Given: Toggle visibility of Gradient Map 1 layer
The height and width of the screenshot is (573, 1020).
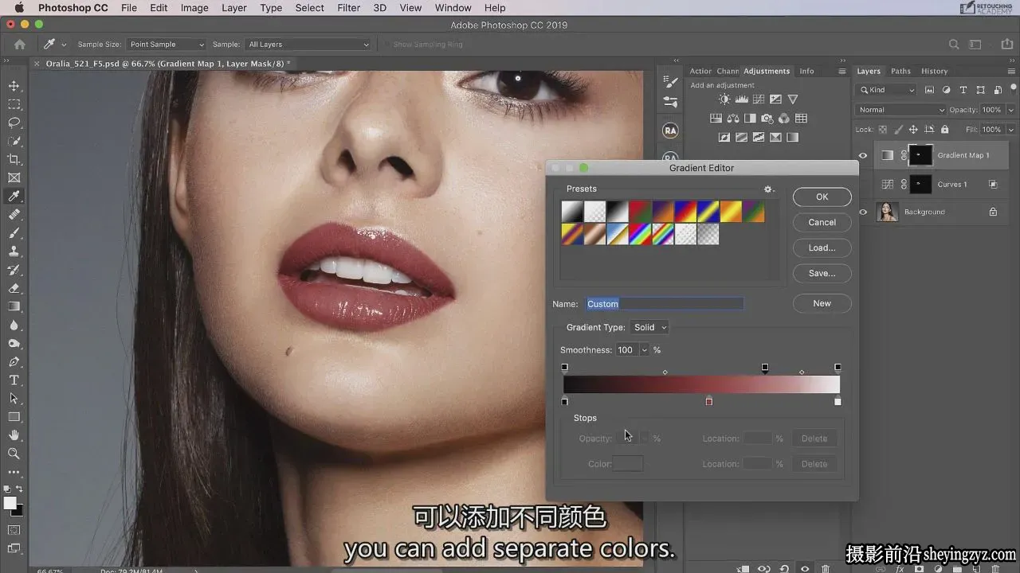Looking at the screenshot, I should point(862,155).
